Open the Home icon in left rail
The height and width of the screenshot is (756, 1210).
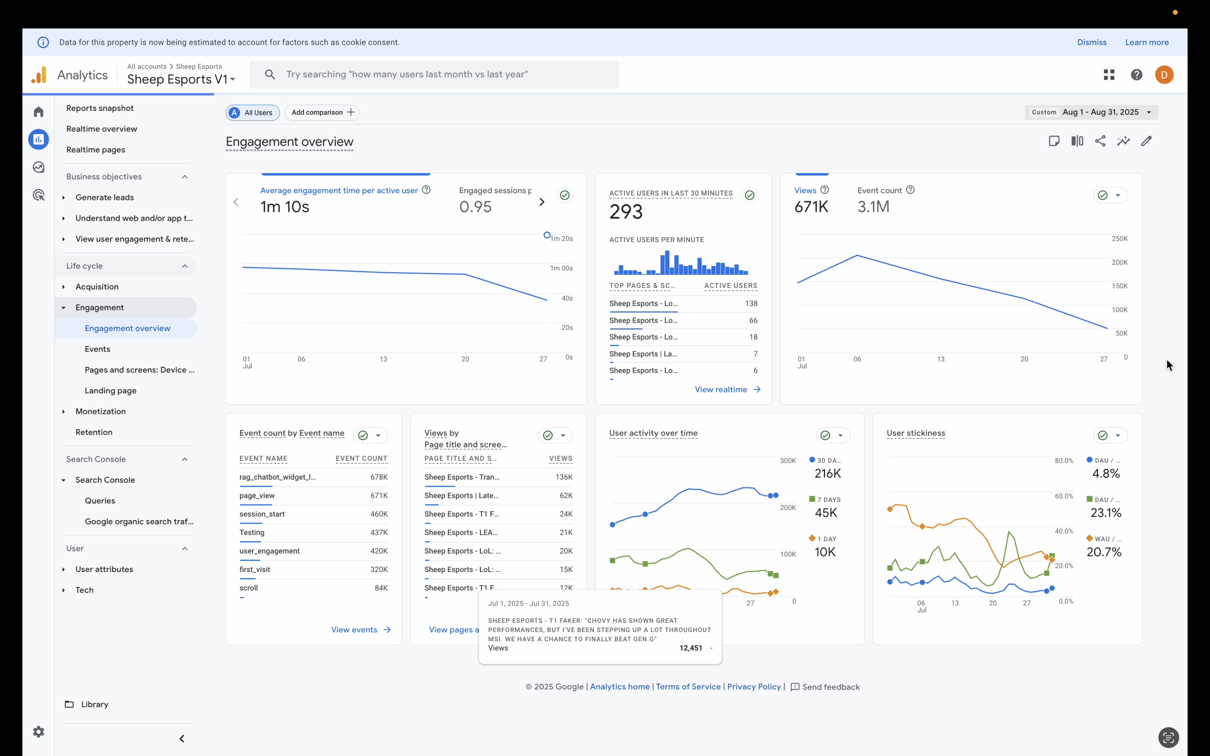38,112
